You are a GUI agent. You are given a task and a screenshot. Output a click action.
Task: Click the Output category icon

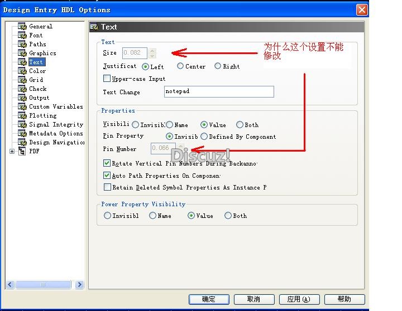(x=22, y=98)
